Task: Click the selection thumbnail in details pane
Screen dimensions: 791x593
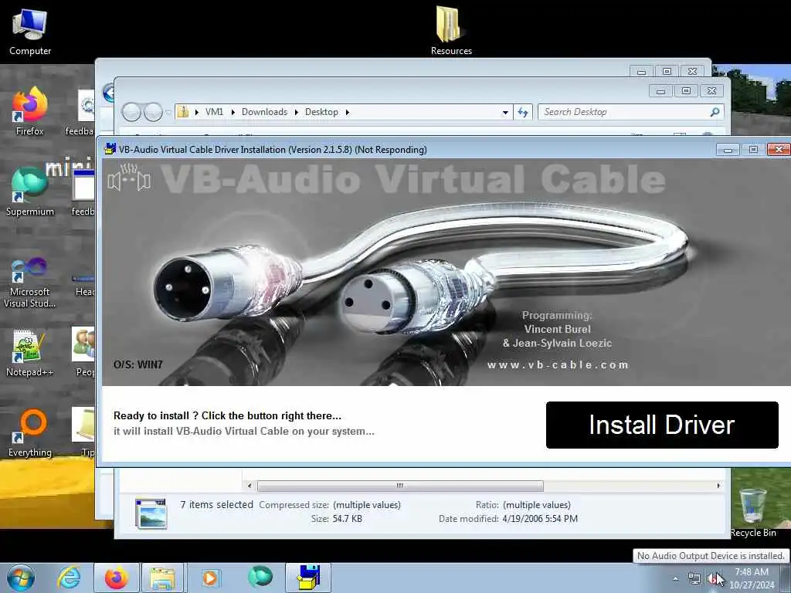Action: pyautogui.click(x=151, y=513)
